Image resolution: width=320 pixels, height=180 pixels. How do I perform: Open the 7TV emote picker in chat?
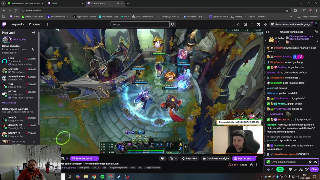tap(315, 162)
